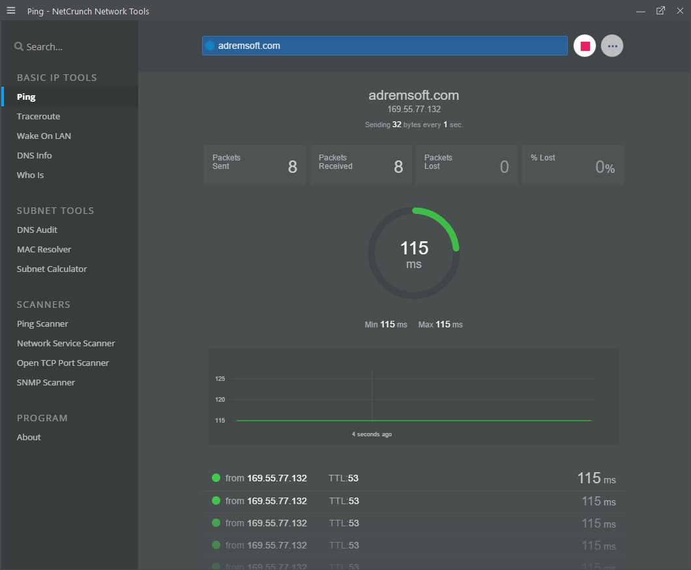Click the 'Min 115 ms' value
The image size is (691, 570).
[x=386, y=324]
